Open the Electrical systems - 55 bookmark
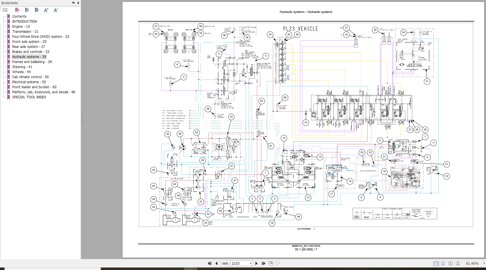This screenshot has width=486, height=270. (x=29, y=82)
